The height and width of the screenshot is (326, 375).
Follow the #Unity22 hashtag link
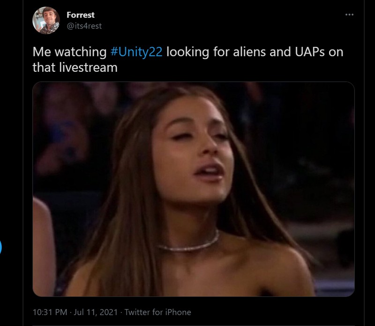(136, 52)
